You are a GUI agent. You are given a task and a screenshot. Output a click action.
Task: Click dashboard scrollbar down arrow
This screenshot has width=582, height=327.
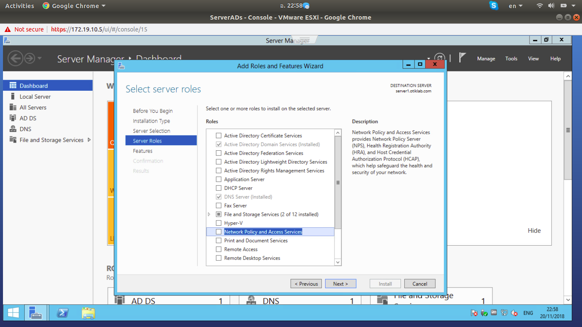[568, 300]
